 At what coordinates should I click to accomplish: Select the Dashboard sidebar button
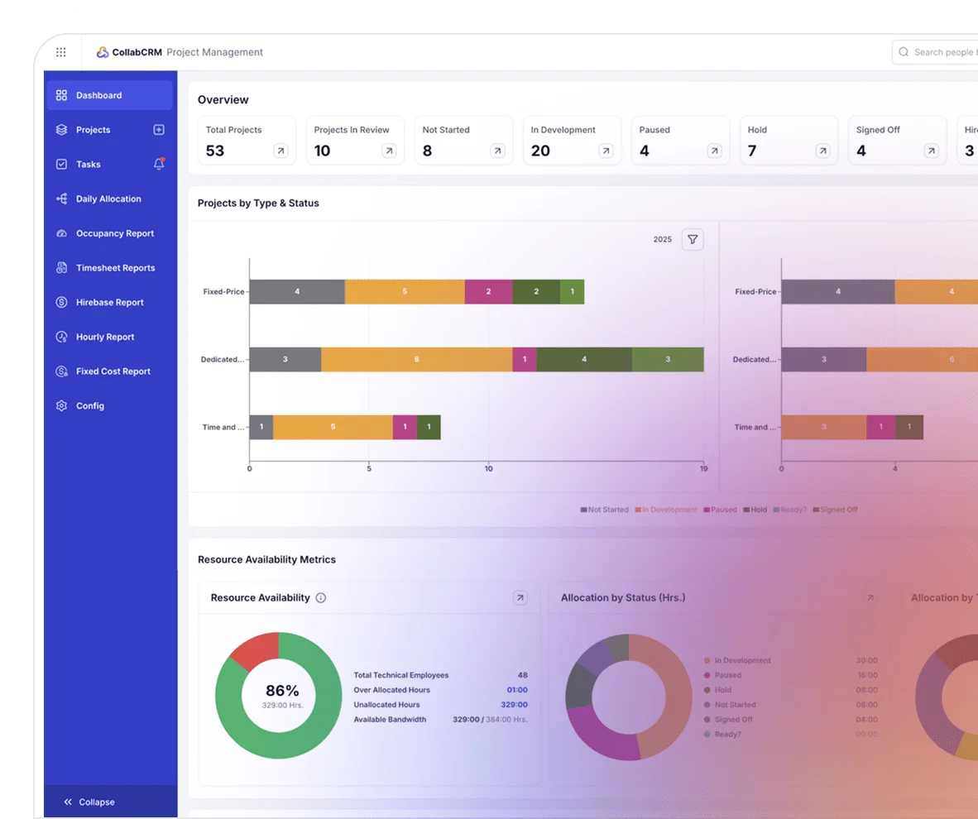109,95
